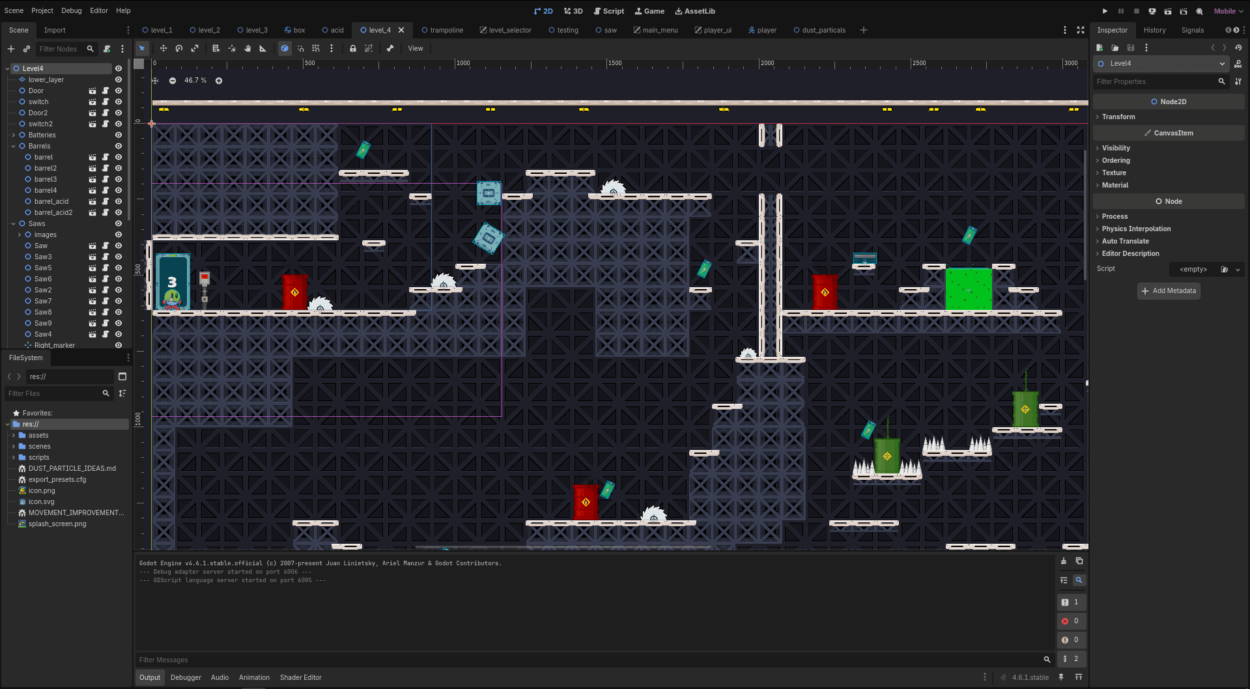The image size is (1250, 689).
Task: Open Inspector property display settings icon
Action: click(x=1238, y=81)
